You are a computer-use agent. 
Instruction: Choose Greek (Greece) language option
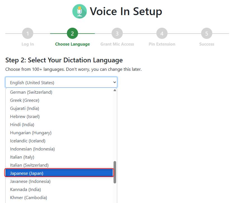tap(59, 100)
